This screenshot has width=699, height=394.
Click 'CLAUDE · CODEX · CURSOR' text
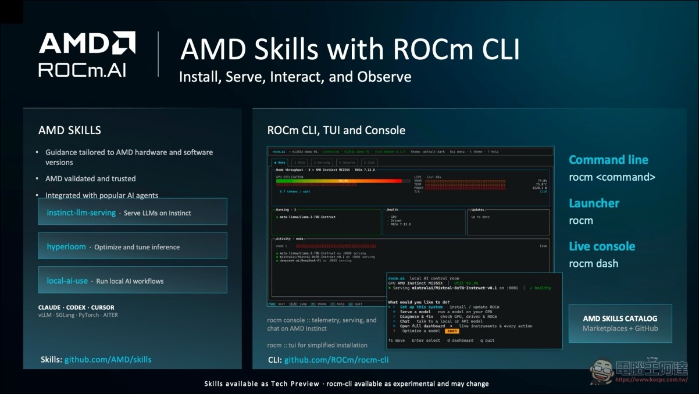(76, 307)
